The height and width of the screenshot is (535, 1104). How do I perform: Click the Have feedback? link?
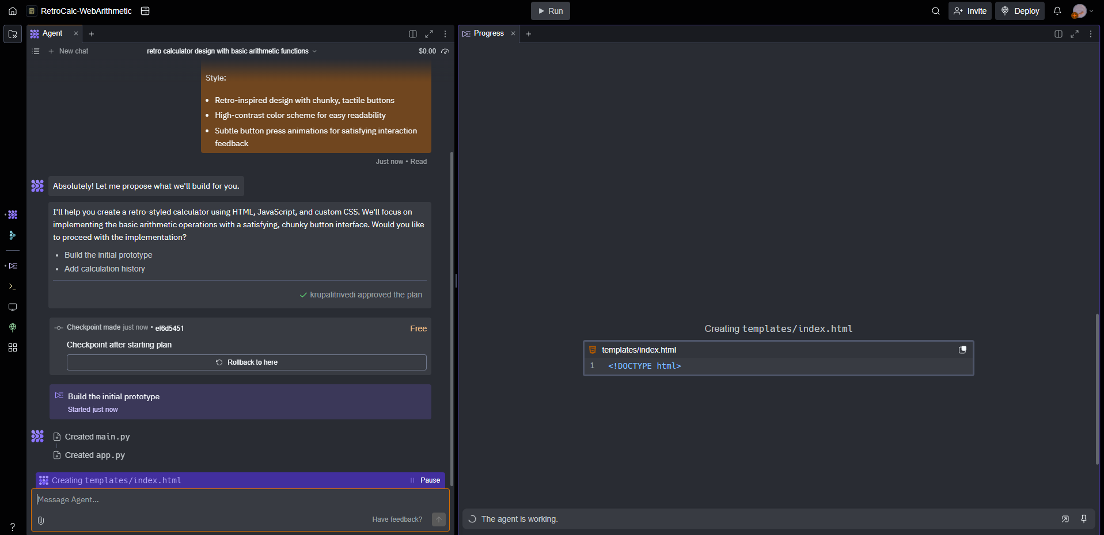(397, 519)
